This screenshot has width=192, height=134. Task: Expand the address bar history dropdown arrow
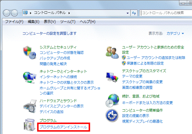[x=128, y=13]
